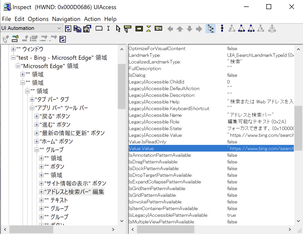
Task: Expand the "進む" ボタン node
Action: coord(37,124)
